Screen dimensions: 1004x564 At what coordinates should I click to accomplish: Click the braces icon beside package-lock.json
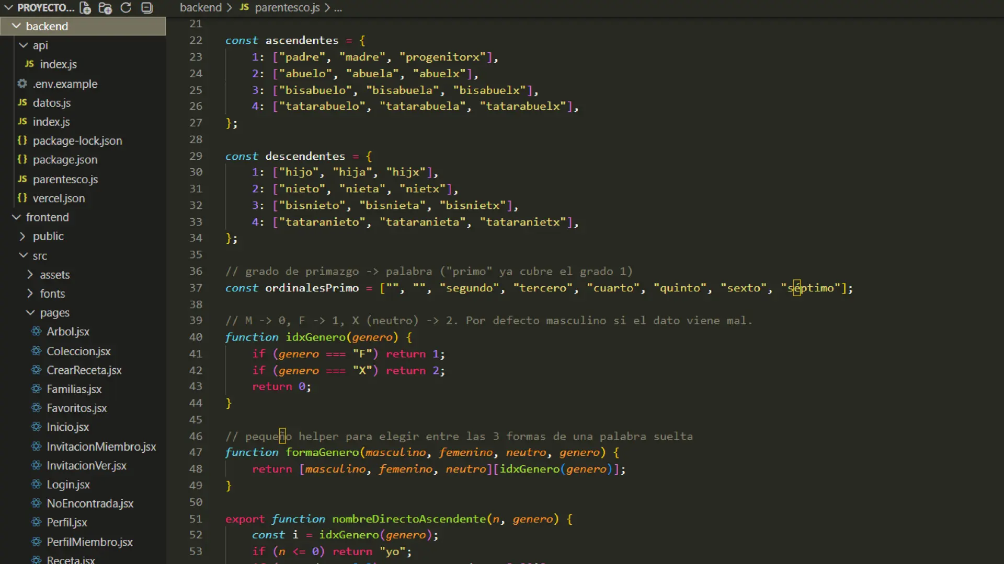point(22,140)
